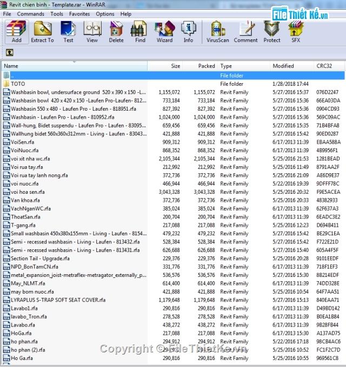Sort by Modified column header
346x367 pixels.
(x=292, y=66)
